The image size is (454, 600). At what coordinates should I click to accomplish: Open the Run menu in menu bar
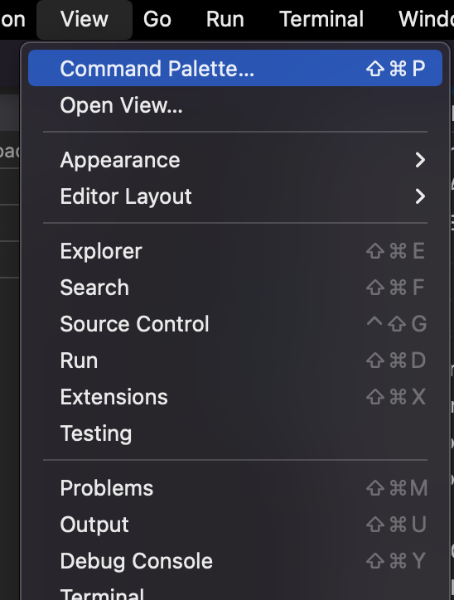point(225,19)
